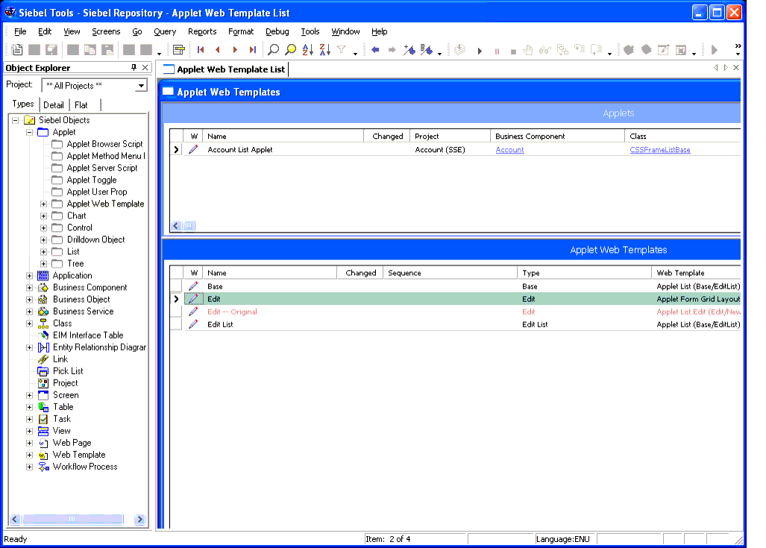Select EIM Interface Table in tree
This screenshot has width=766, height=548.
[x=88, y=336]
